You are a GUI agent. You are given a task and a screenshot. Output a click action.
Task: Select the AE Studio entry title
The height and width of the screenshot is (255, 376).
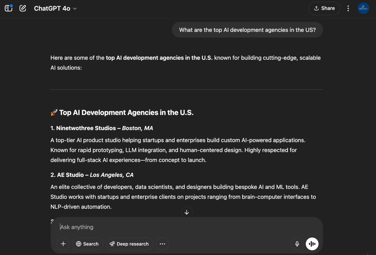70,175
